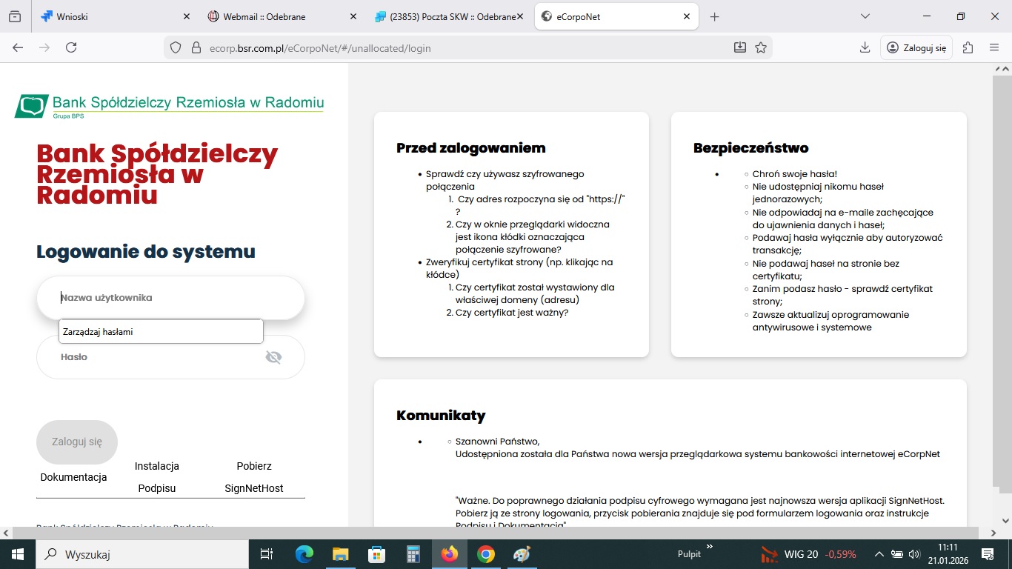Open the Windows Start menu
This screenshot has width=1012, height=569.
tap(17, 554)
